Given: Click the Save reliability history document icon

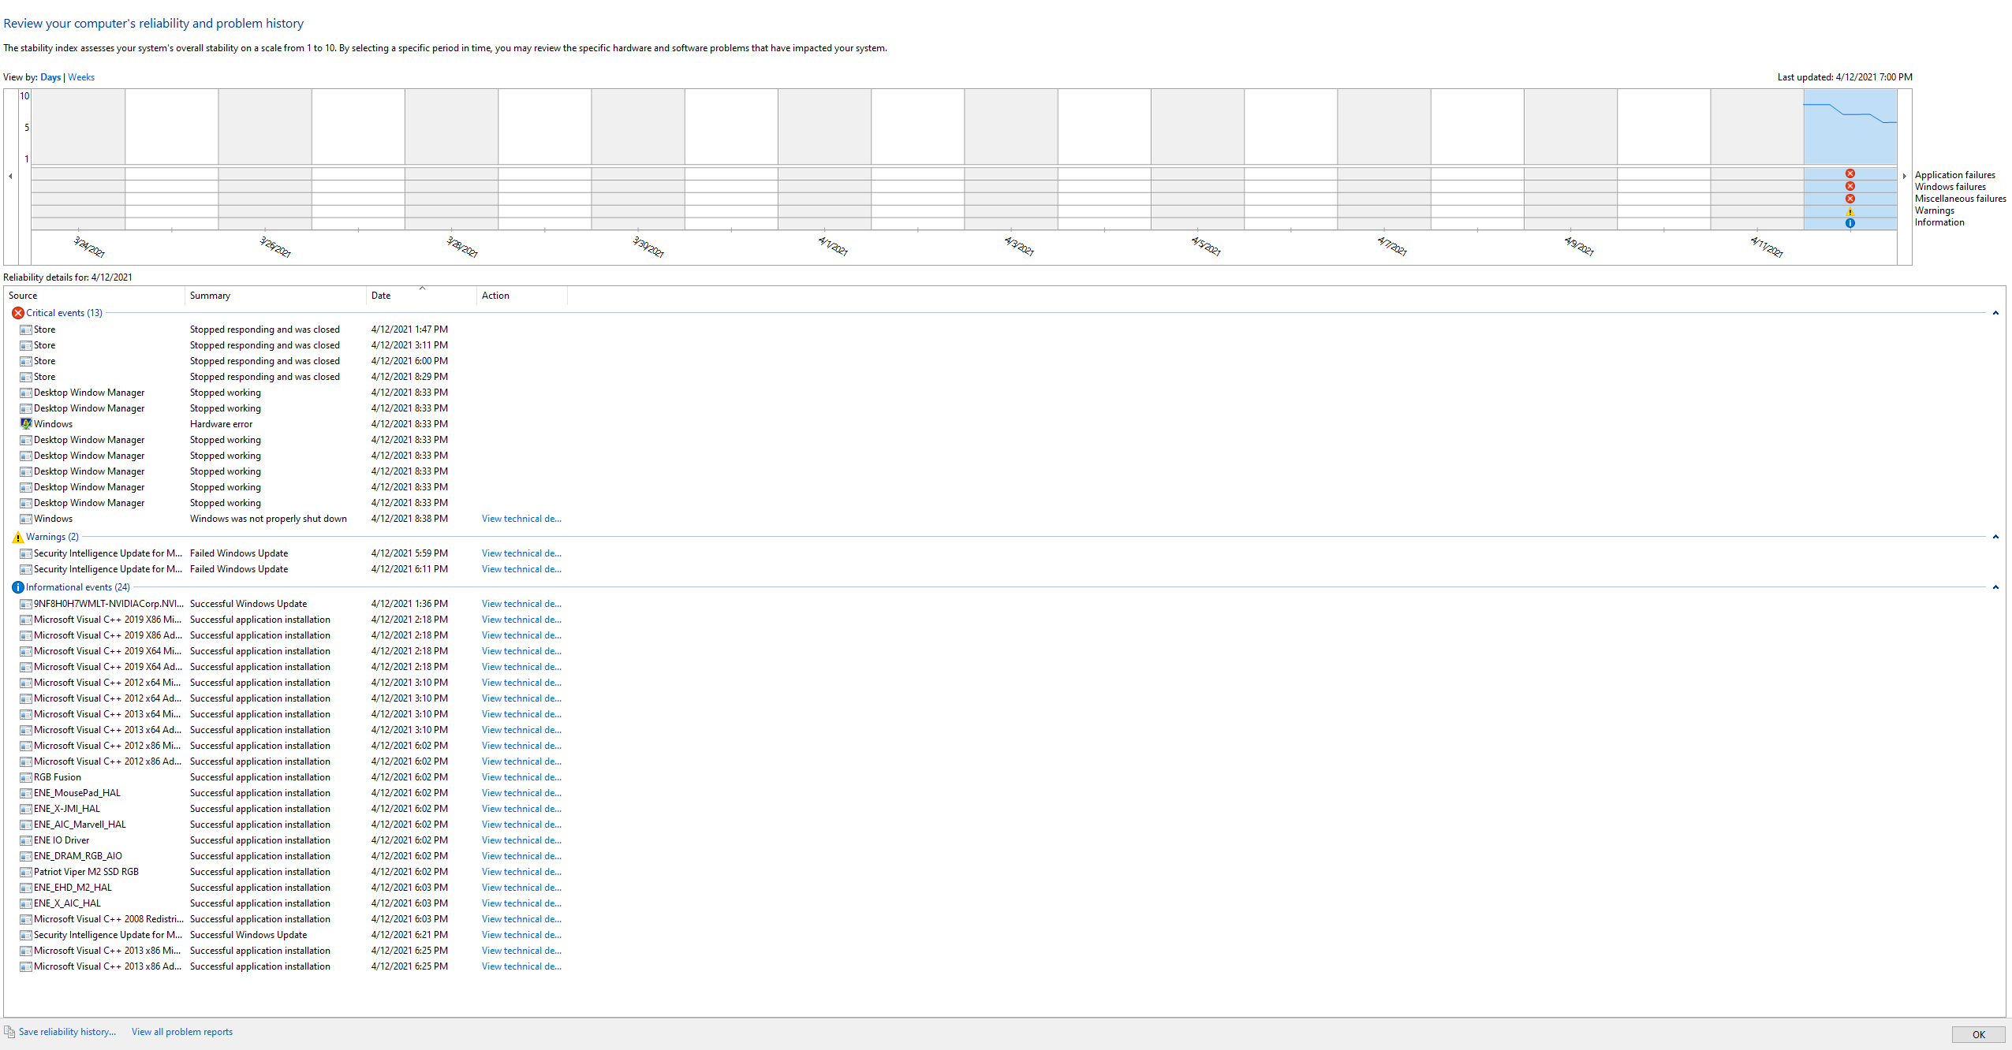Looking at the screenshot, I should tap(9, 1032).
